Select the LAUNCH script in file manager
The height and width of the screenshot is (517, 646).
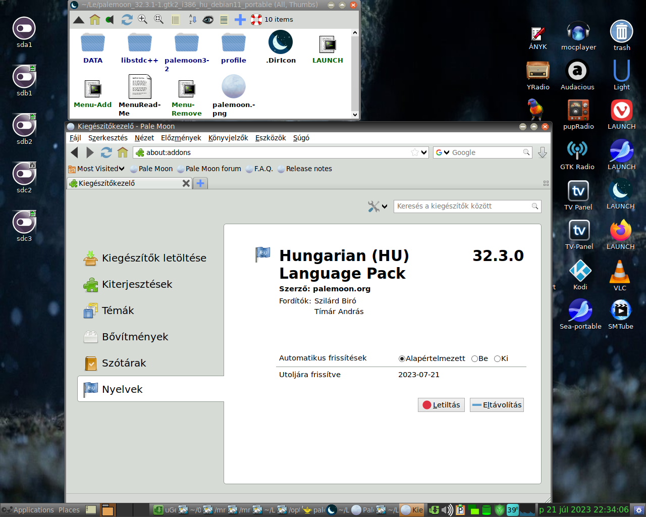(x=328, y=49)
